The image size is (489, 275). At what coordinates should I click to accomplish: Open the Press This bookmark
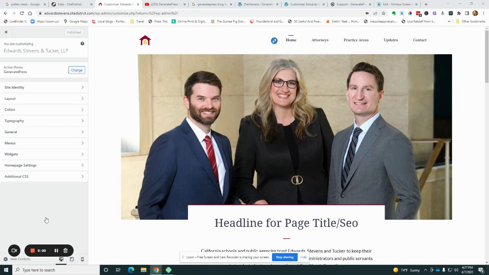pos(158,21)
